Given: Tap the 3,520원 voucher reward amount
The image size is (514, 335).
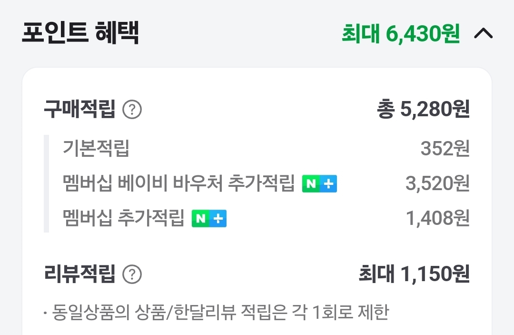Looking at the screenshot, I should 437,184.
